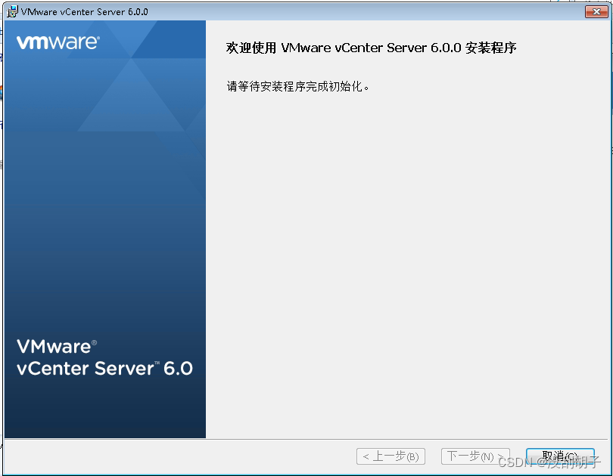The height and width of the screenshot is (476, 613).
Task: Select the VMware vCenter Server 6.0 branding logo
Action: (x=104, y=357)
